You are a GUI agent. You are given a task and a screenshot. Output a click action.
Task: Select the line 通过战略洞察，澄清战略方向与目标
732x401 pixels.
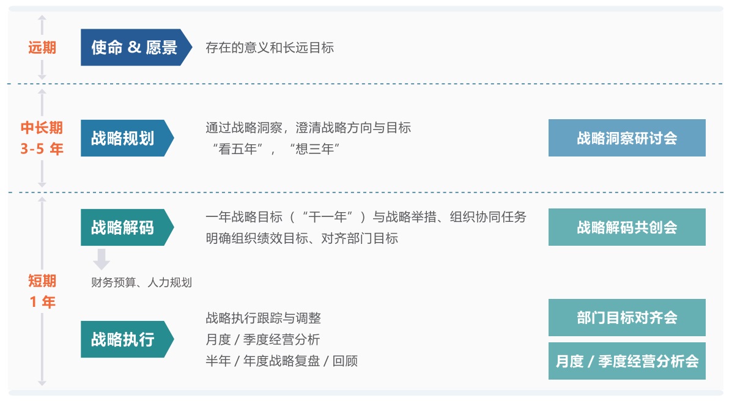[x=308, y=127]
